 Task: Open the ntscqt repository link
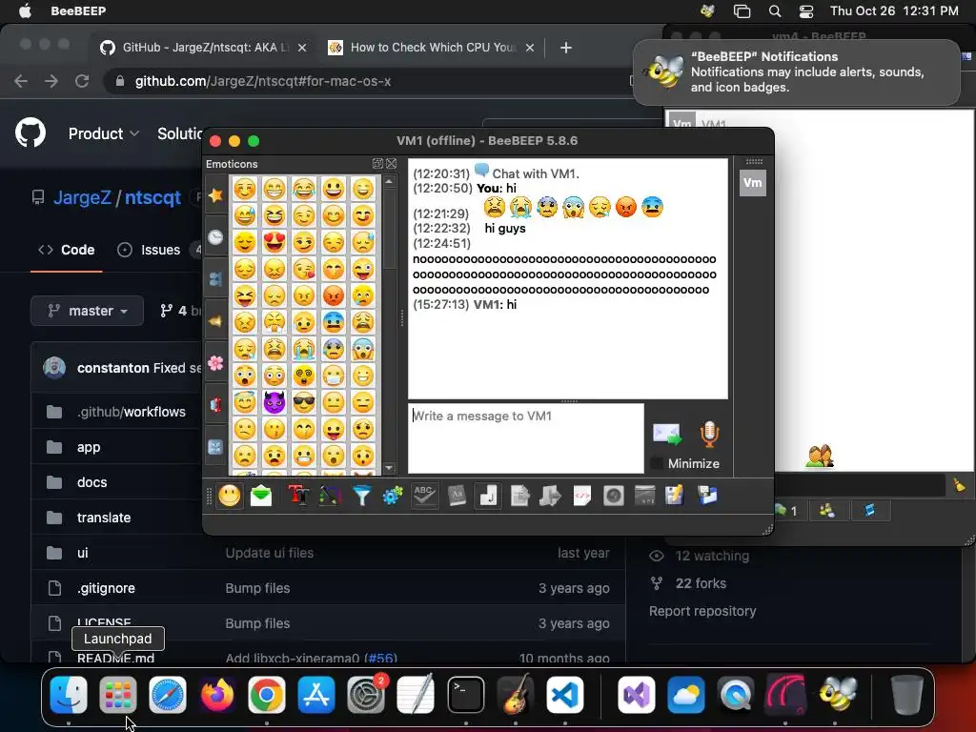pos(152,198)
